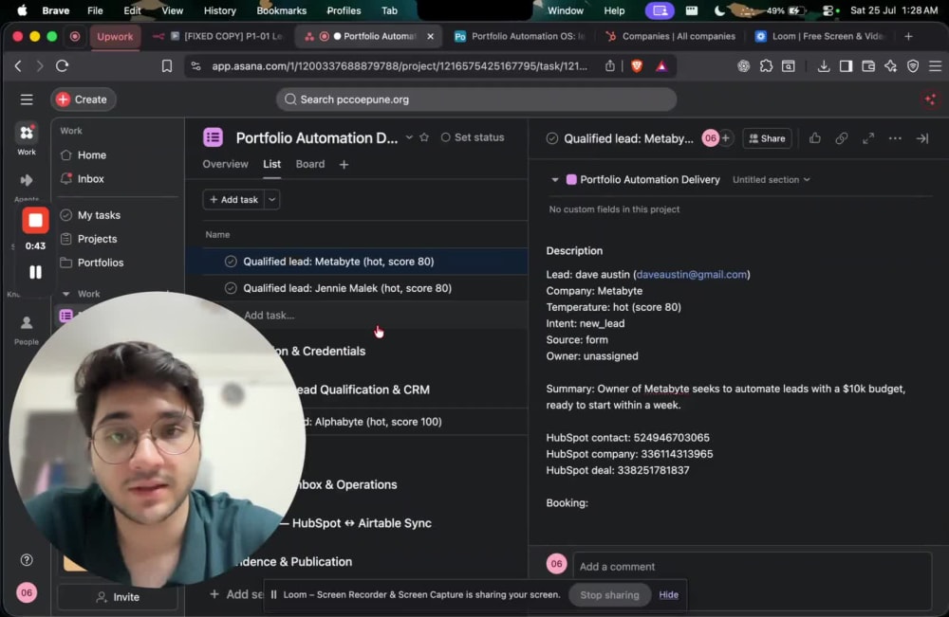Open the History menu in menu bar
The width and height of the screenshot is (949, 617).
(x=220, y=10)
